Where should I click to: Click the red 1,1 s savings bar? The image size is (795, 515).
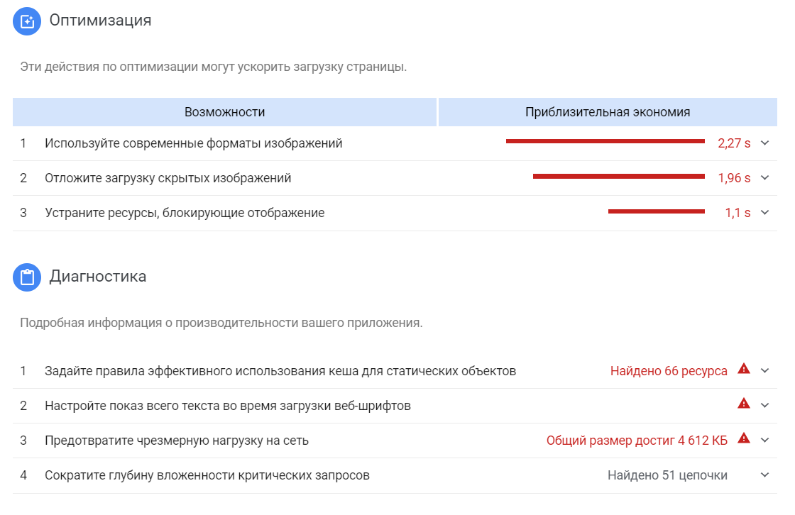click(656, 211)
